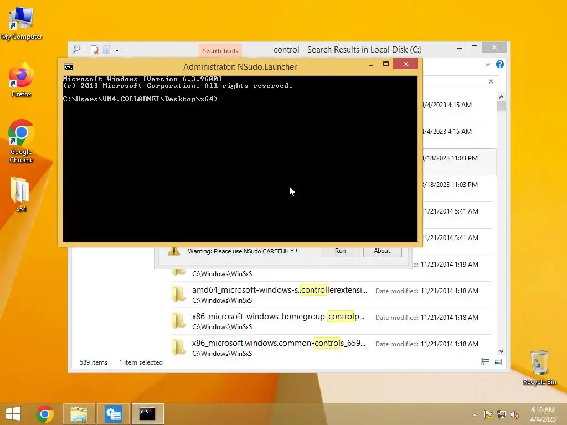
Task: Open the muted volume tray icon
Action: coord(515,414)
